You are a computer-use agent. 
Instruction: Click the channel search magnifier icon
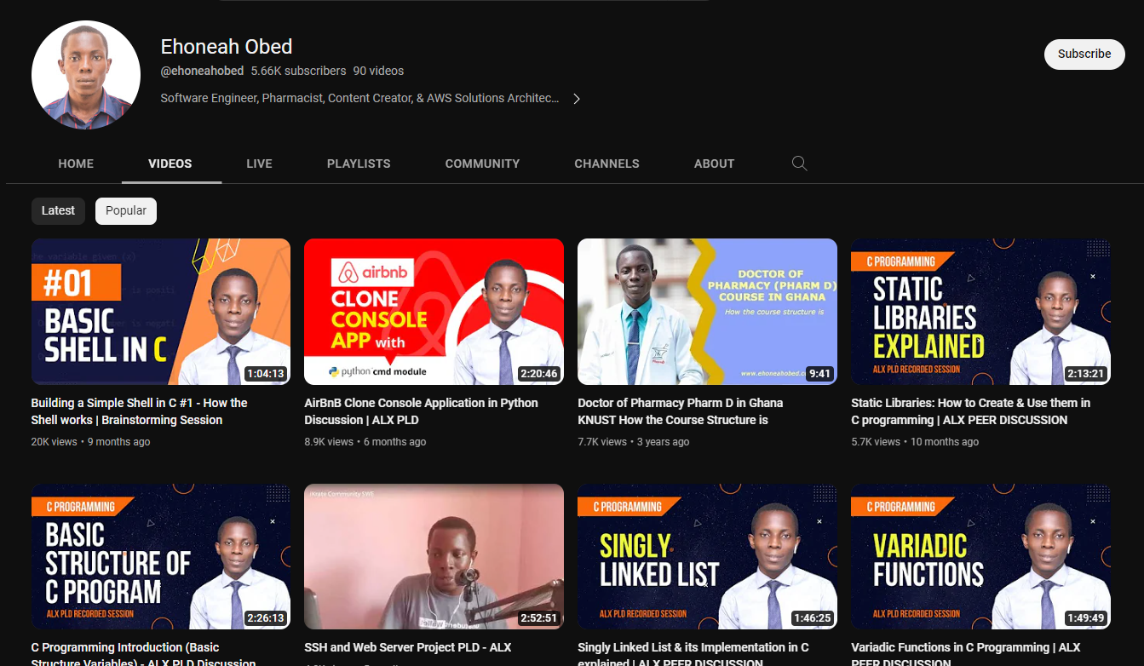coord(799,164)
